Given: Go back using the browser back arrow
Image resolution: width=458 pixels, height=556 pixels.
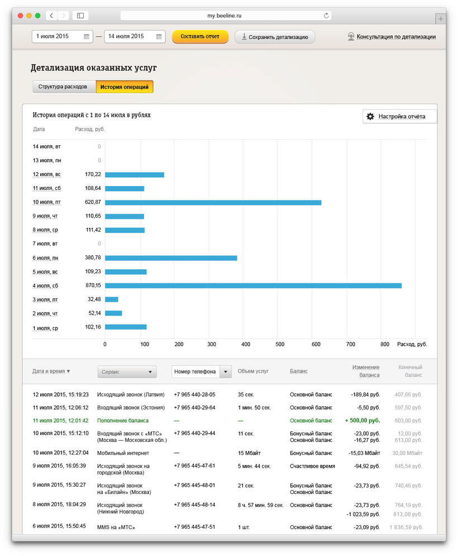Looking at the screenshot, I should click(x=51, y=16).
